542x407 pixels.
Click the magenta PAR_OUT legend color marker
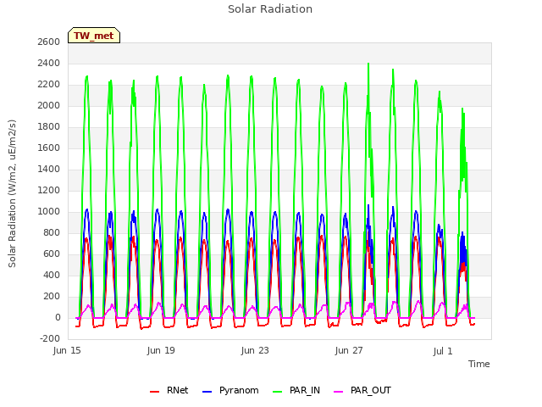339,392
